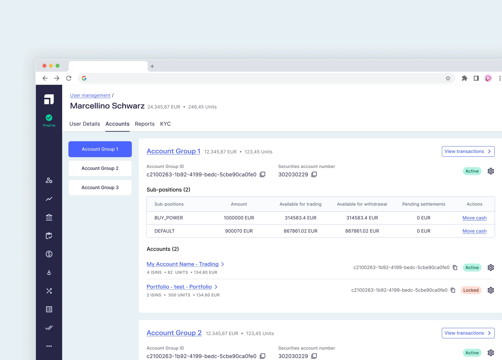The width and height of the screenshot is (502, 360).
Task: Open the Account Group 1 heading link
Action: tap(173, 151)
